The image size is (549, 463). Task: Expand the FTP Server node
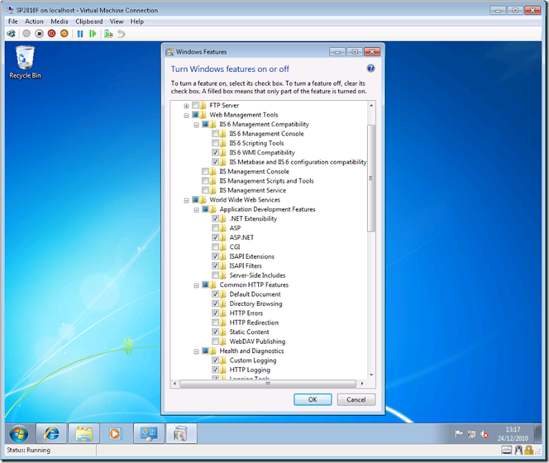point(185,105)
